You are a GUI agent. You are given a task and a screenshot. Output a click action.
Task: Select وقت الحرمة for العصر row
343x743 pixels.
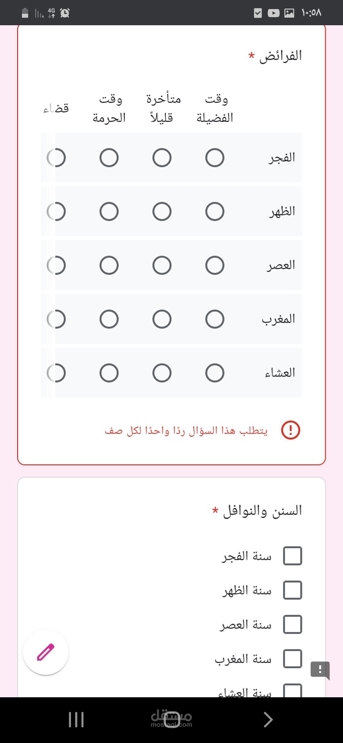tap(109, 265)
